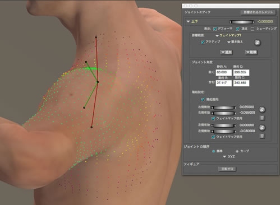280x205 pixels.
Task: Enable the シェーディング display checkbox
Action: coord(253,29)
